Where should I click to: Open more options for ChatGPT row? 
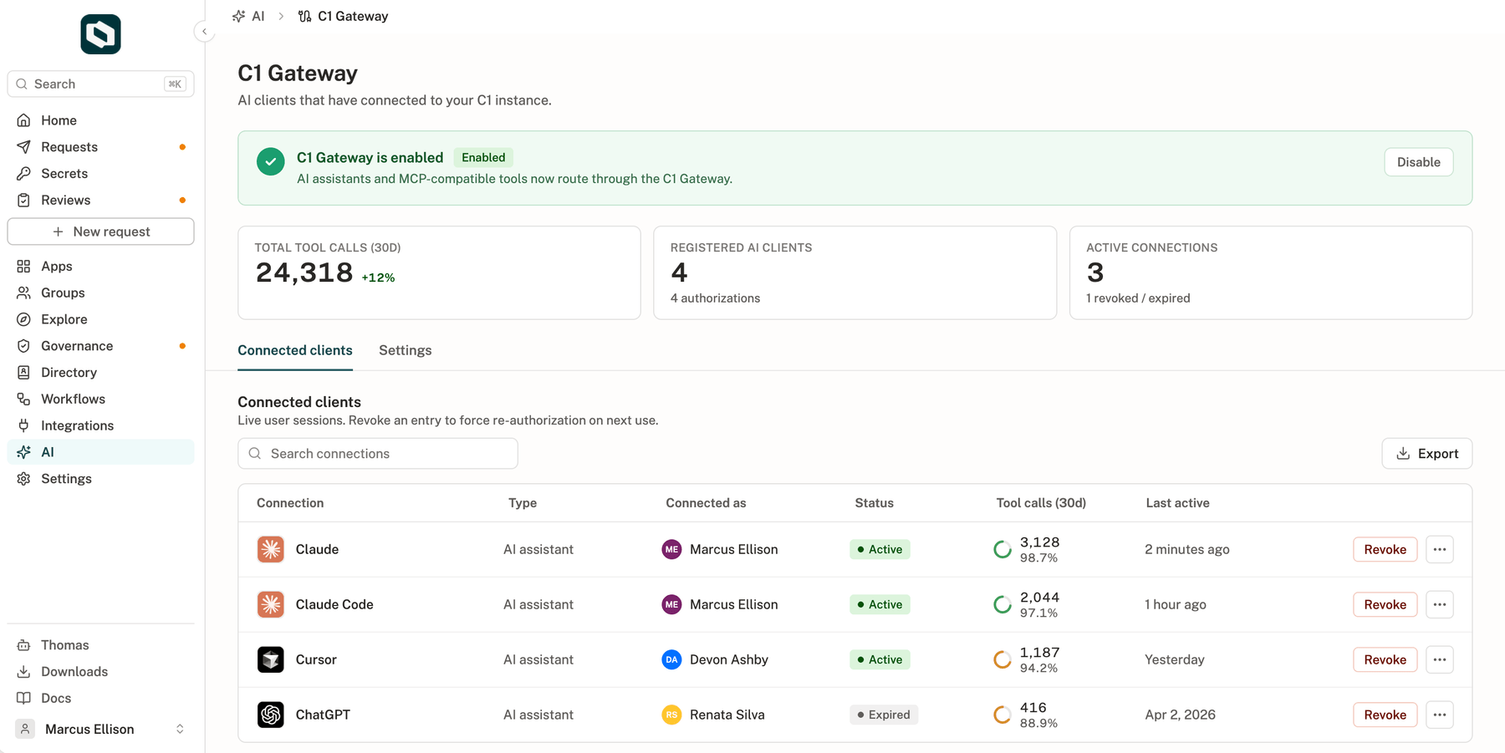tap(1440, 715)
